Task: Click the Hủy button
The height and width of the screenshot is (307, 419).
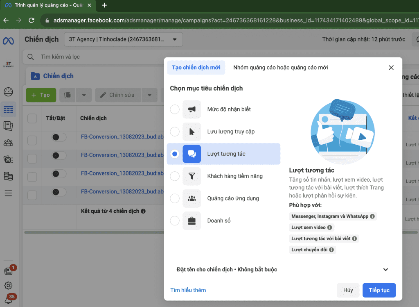Action: coord(348,290)
